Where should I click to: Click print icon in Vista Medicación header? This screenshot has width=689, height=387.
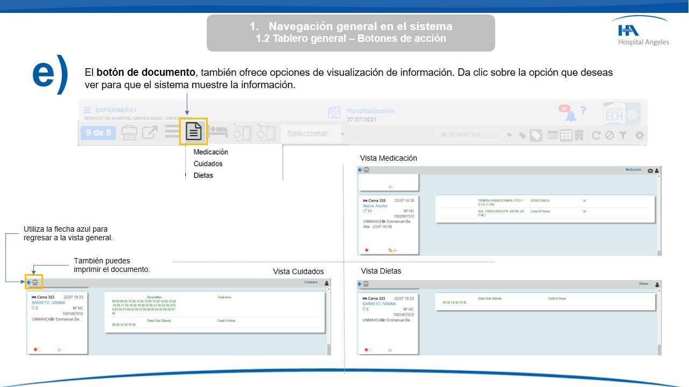coord(365,170)
